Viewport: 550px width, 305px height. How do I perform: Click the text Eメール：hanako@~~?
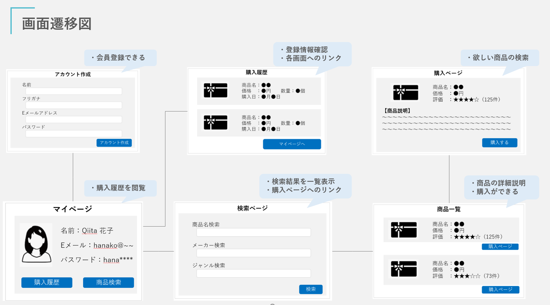tap(97, 245)
